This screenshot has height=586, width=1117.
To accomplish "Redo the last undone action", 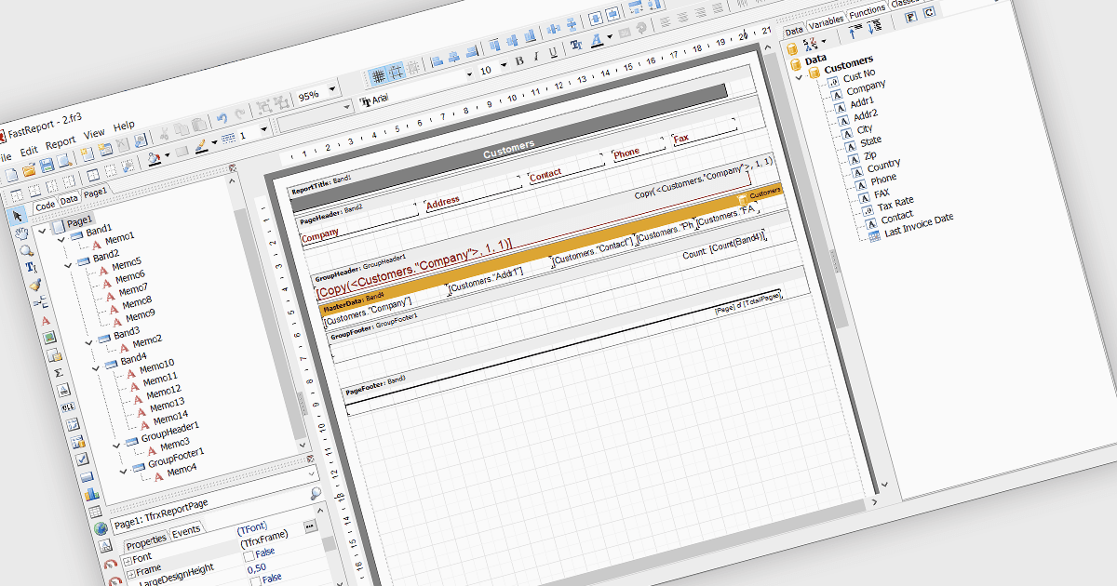I will (x=239, y=114).
